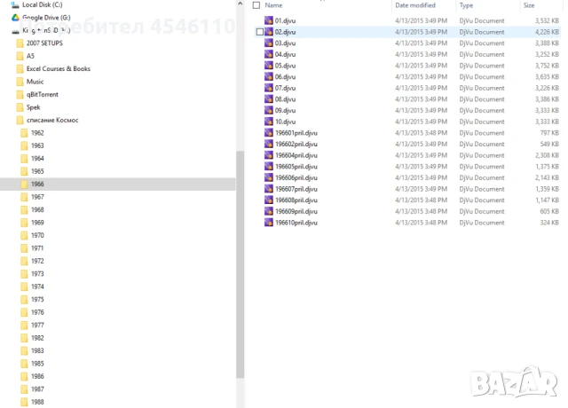Click the 797 KB size cell

(x=549, y=133)
